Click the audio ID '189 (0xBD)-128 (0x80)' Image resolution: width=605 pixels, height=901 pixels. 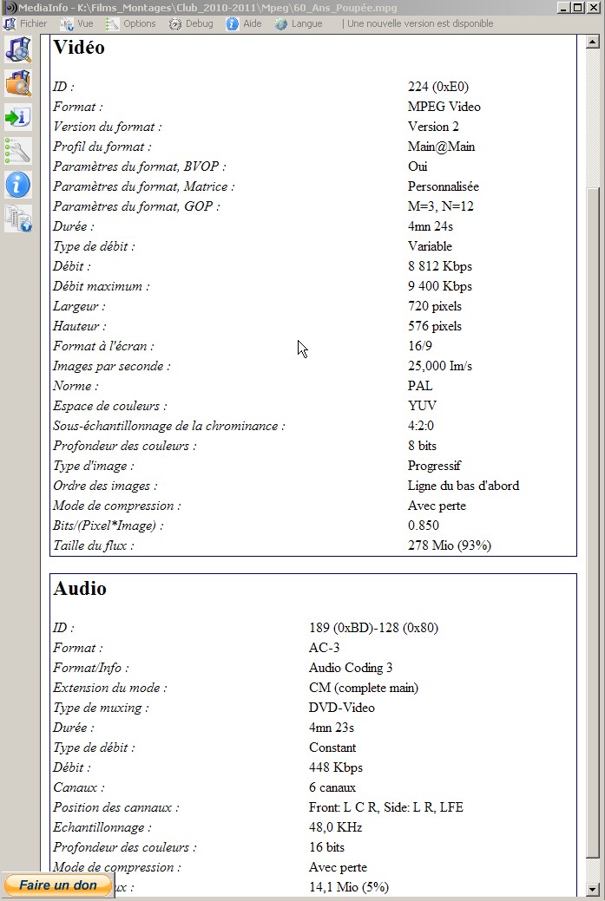373,628
